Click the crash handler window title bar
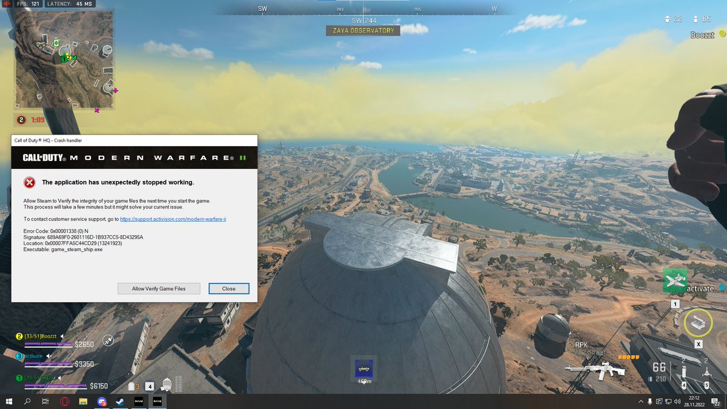The image size is (727, 409). (134, 141)
